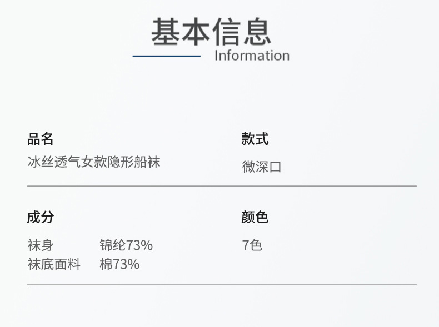
Task: Click the divider line under the product name
Action: pyautogui.click(x=222, y=186)
